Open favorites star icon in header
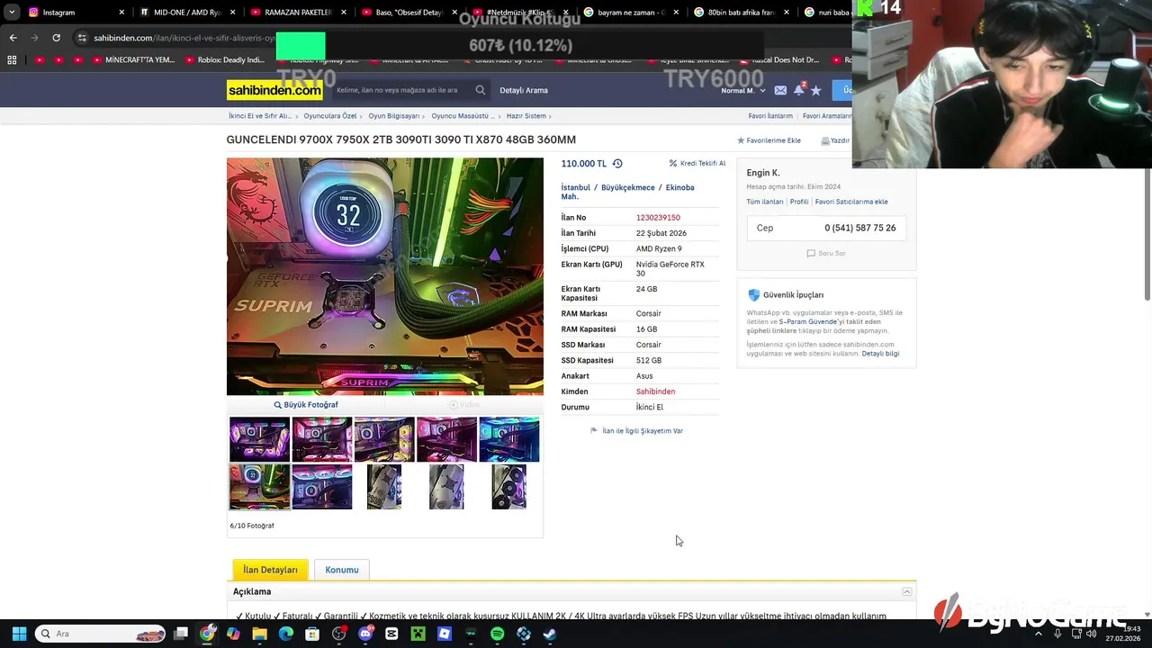Screen dimensions: 1152x648 (816, 90)
